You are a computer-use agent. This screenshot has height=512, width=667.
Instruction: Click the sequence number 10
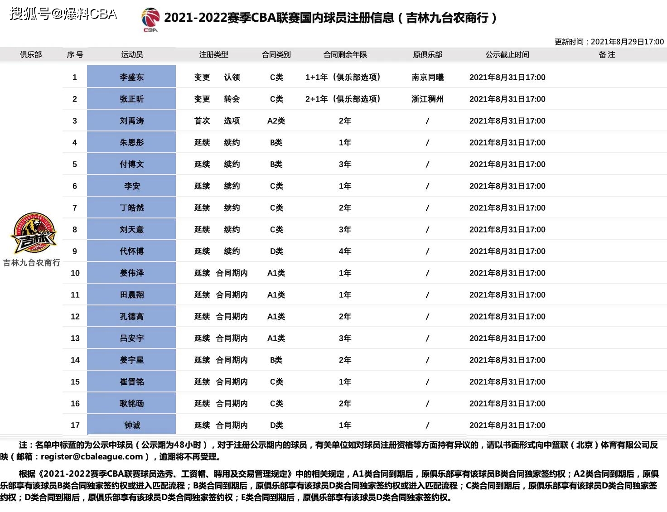point(75,273)
